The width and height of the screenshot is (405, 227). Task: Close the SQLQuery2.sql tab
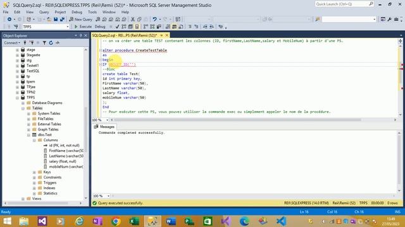pos(167,35)
